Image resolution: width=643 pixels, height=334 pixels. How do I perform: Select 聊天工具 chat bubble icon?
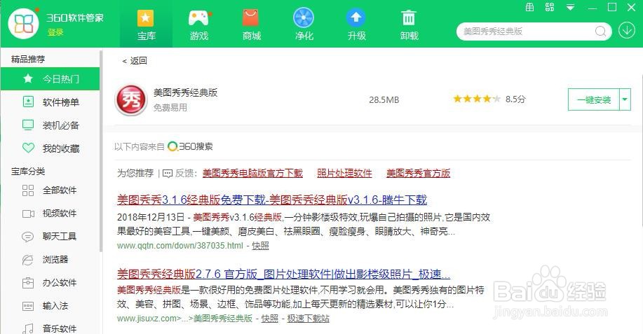27,237
